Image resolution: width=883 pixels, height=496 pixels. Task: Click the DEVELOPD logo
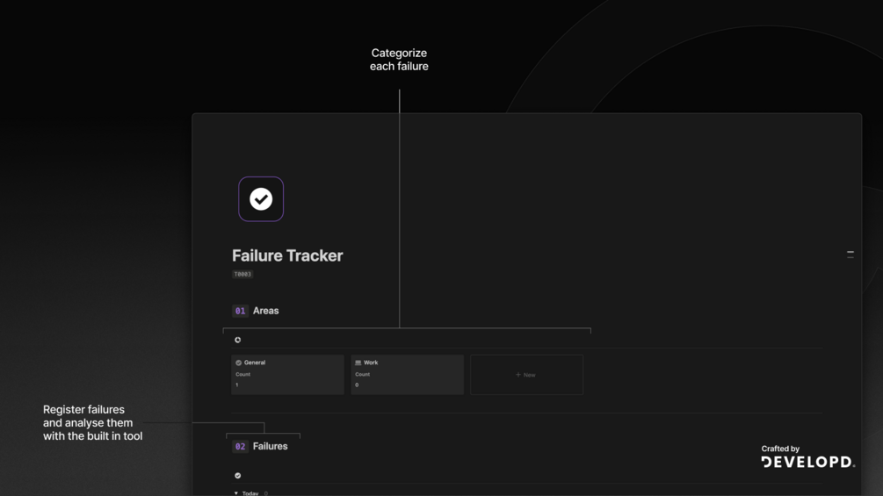click(x=807, y=462)
